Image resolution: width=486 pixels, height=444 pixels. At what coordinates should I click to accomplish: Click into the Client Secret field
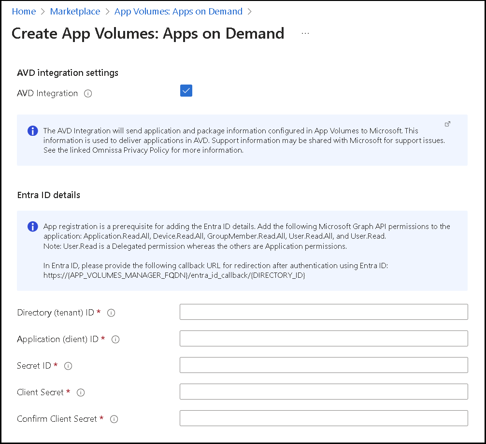pyautogui.click(x=324, y=392)
